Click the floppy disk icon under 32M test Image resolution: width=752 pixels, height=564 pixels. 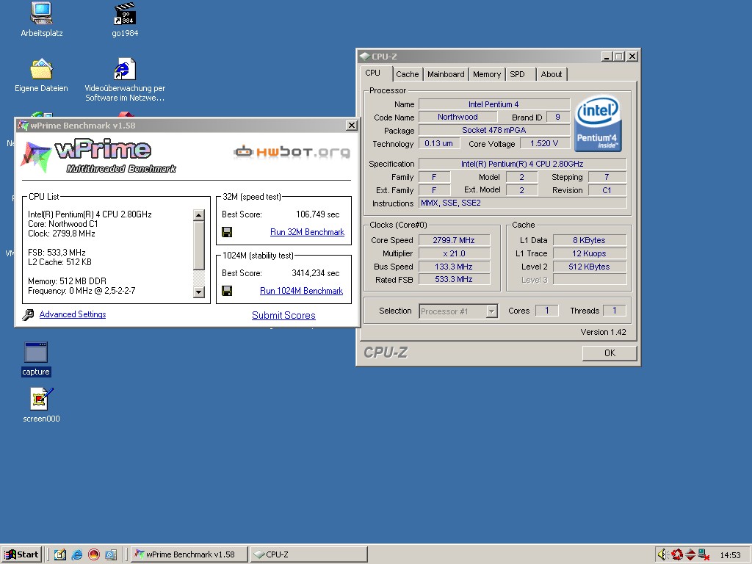228,232
